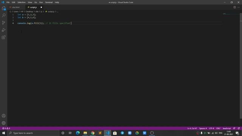Click line 2 'let b = [4,5,6];'
This screenshot has width=242, height=136.
[x=27, y=17]
